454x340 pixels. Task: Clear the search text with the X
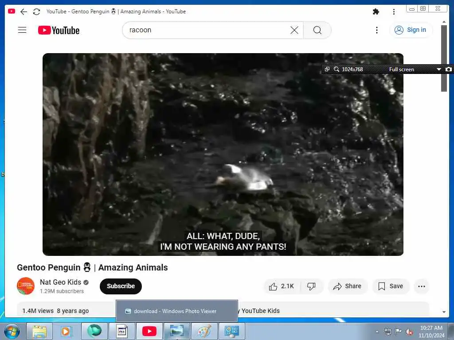[x=294, y=30]
